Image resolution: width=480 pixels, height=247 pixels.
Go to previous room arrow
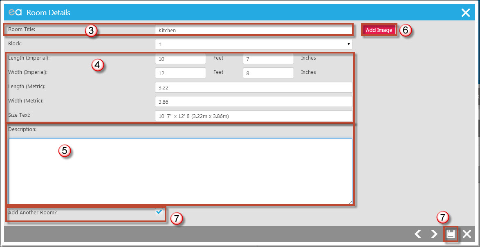[418, 234]
